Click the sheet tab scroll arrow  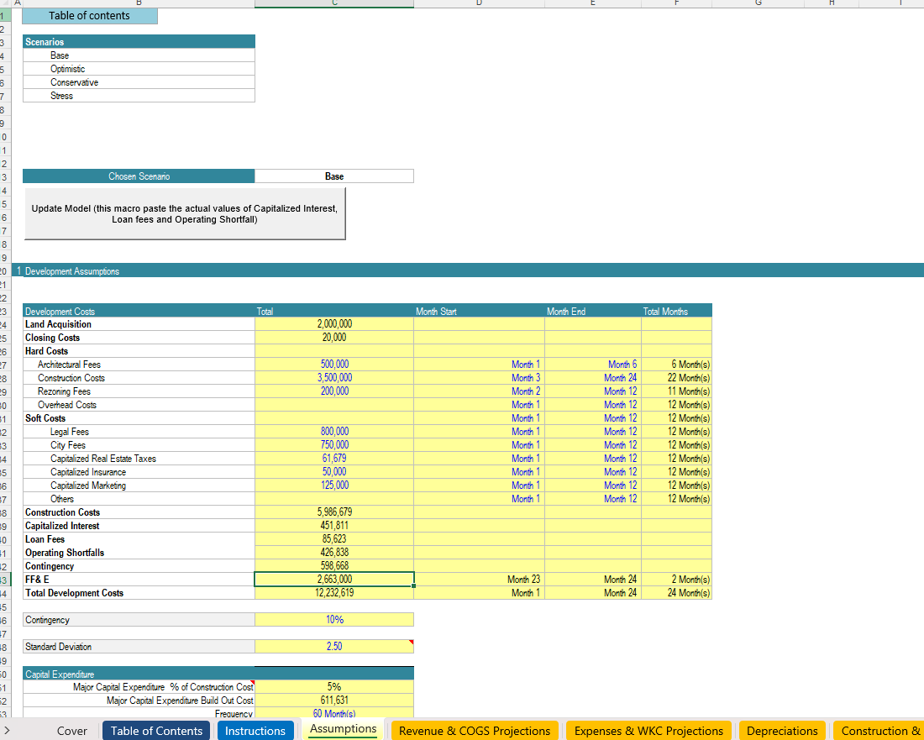[7, 731]
